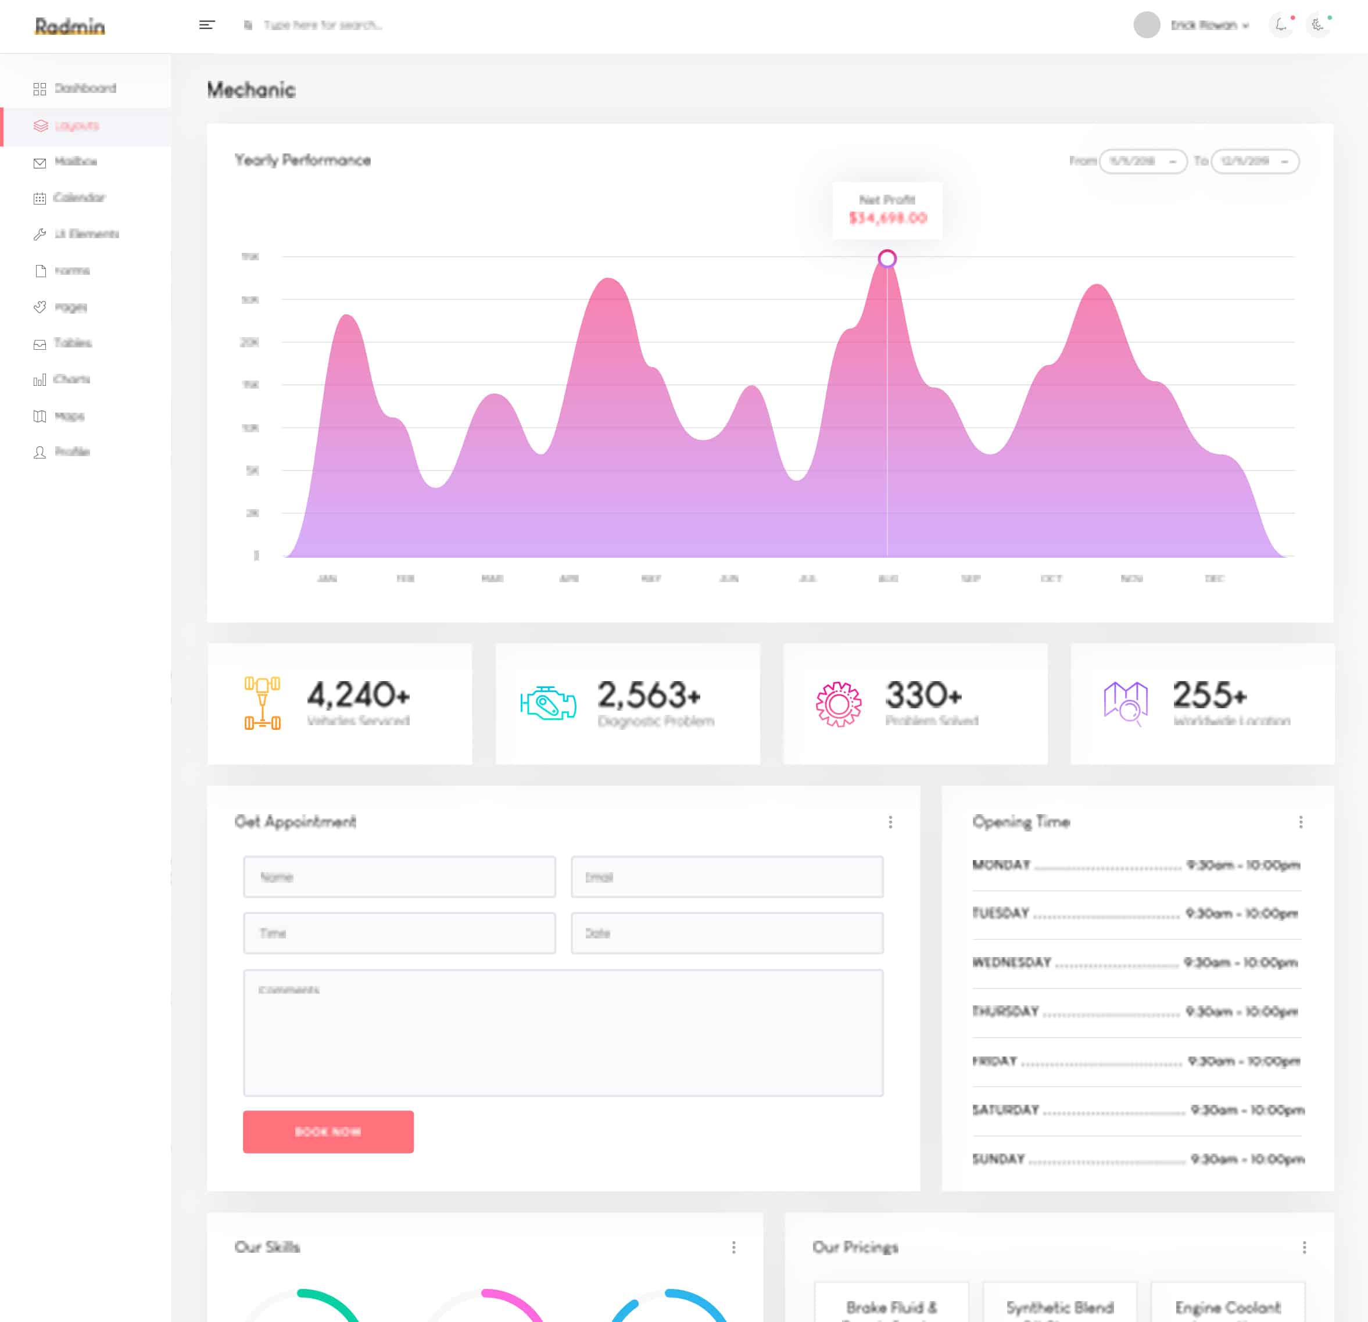Screen dimensions: 1368x1322
Task: Select the Synthetic Blend pricing card
Action: 1059,1302
